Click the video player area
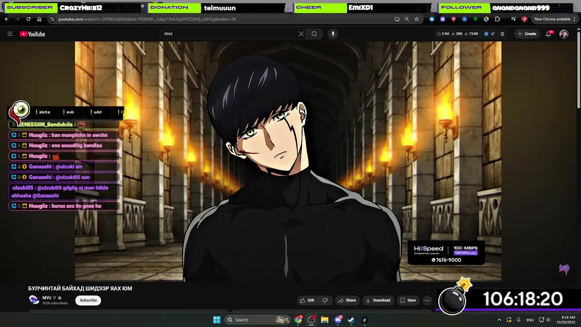This screenshot has height=327, width=581. click(x=288, y=161)
